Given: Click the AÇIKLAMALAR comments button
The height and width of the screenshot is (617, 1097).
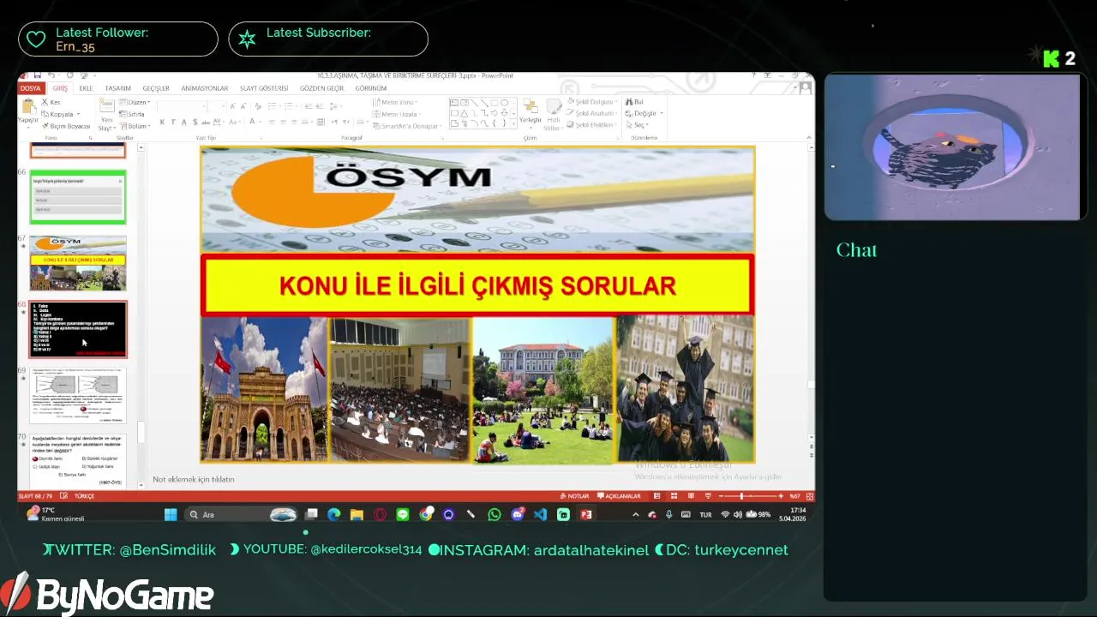Looking at the screenshot, I should [619, 496].
